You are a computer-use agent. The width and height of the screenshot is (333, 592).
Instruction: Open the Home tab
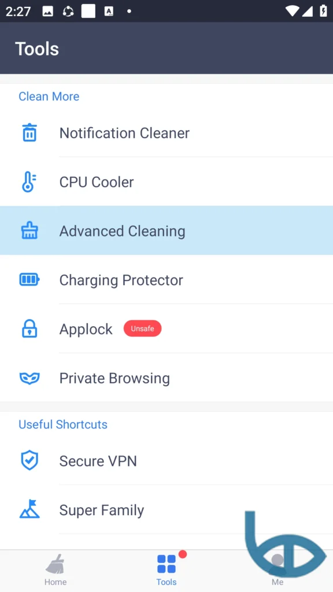pyautogui.click(x=55, y=570)
